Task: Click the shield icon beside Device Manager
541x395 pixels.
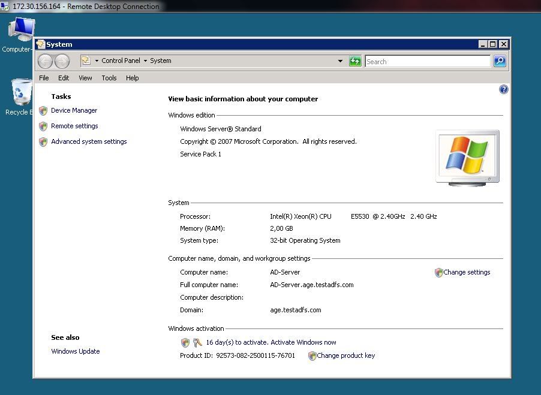Action: click(x=43, y=111)
